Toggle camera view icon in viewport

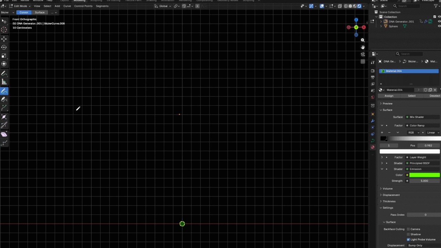(x=363, y=54)
